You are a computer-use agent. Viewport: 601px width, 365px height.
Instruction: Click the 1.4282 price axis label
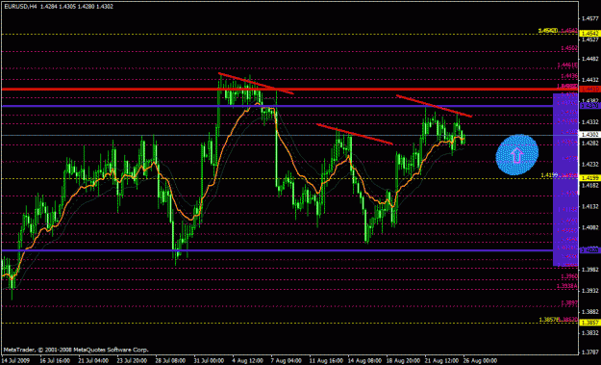589,143
